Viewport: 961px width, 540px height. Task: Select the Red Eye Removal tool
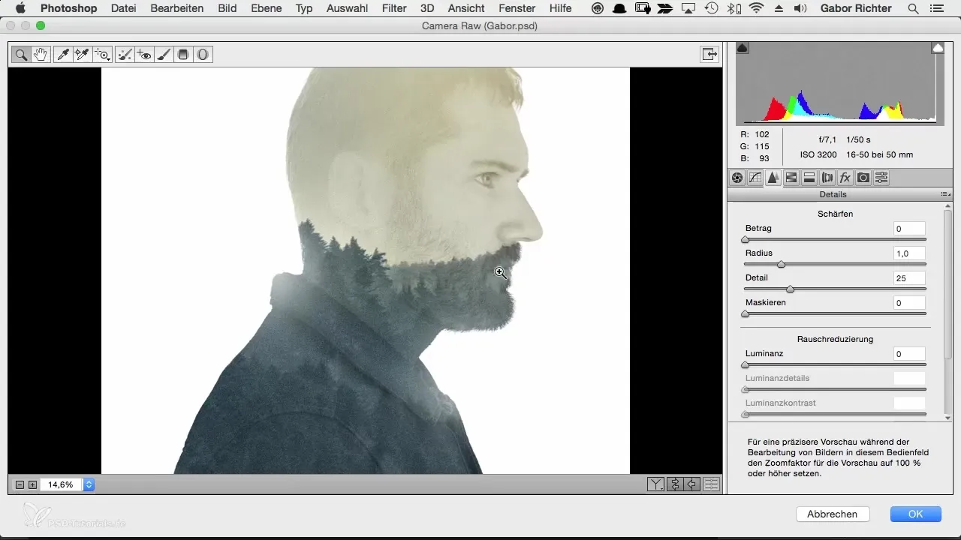pyautogui.click(x=145, y=54)
